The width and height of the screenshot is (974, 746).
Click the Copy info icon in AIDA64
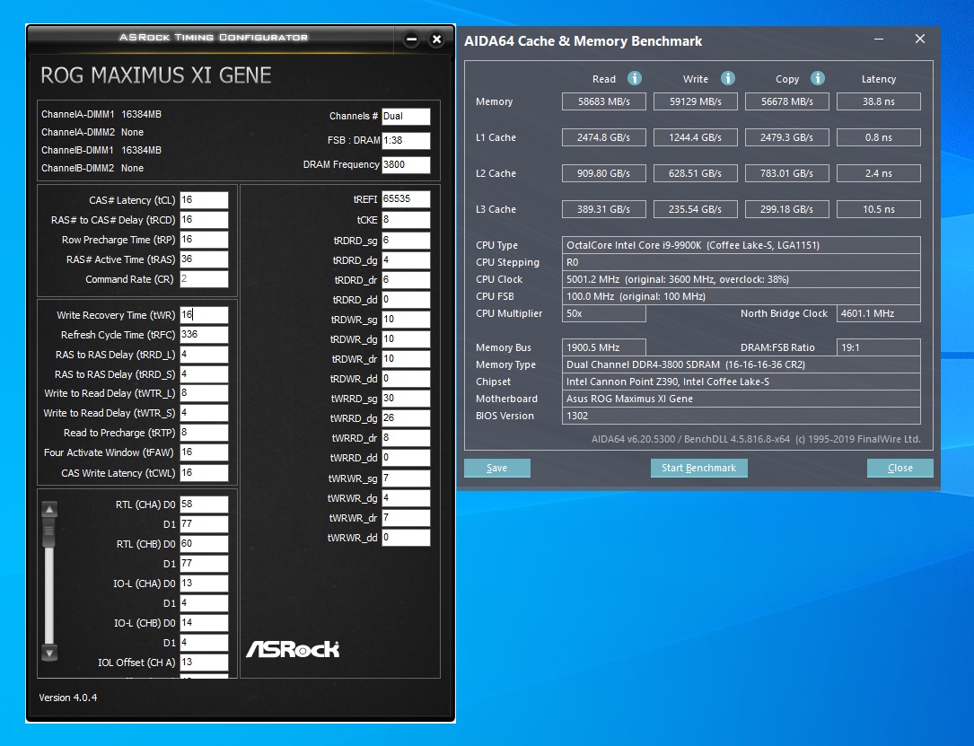818,78
